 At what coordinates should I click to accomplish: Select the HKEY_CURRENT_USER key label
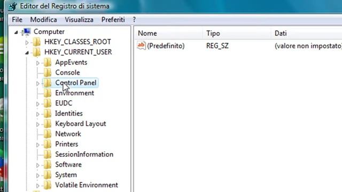coord(78,52)
